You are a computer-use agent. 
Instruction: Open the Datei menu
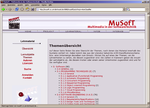click(x=3, y=5)
